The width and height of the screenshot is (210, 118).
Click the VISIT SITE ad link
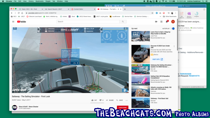click(157, 59)
